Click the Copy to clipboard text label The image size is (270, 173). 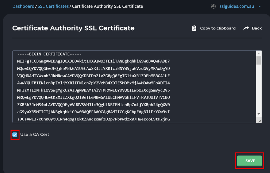(x=218, y=28)
